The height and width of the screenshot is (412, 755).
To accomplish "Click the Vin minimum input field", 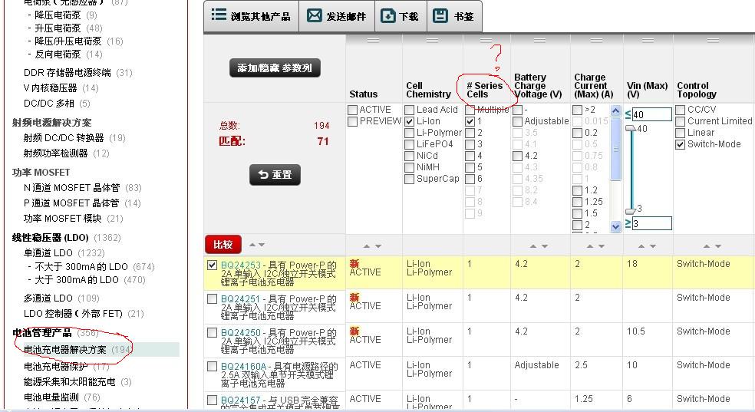I will point(651,223).
